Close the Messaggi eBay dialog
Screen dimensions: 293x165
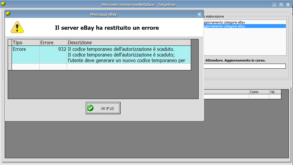[199, 14]
